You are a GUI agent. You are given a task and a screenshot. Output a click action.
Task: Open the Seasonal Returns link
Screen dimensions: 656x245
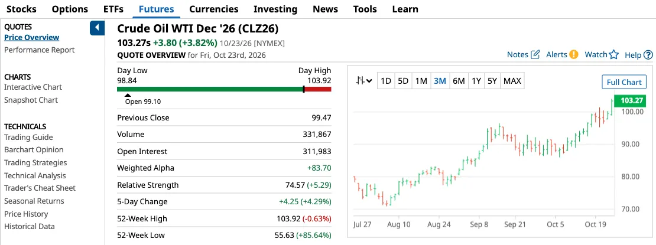click(34, 201)
